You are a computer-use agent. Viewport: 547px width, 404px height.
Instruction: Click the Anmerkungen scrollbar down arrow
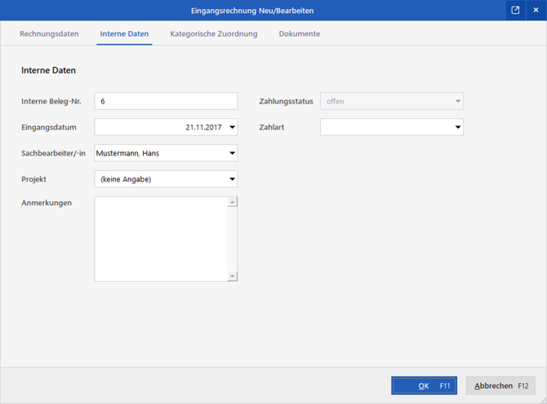point(233,276)
